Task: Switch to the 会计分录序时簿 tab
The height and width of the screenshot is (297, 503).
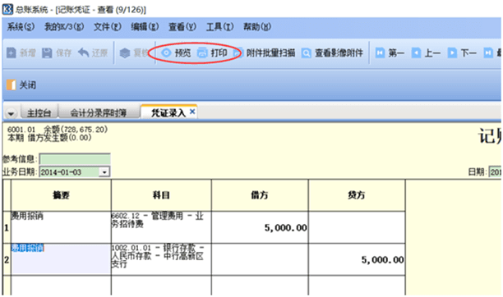Action: point(98,112)
